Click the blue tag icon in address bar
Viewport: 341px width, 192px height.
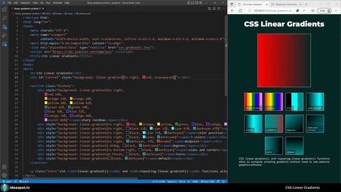click(x=297, y=11)
